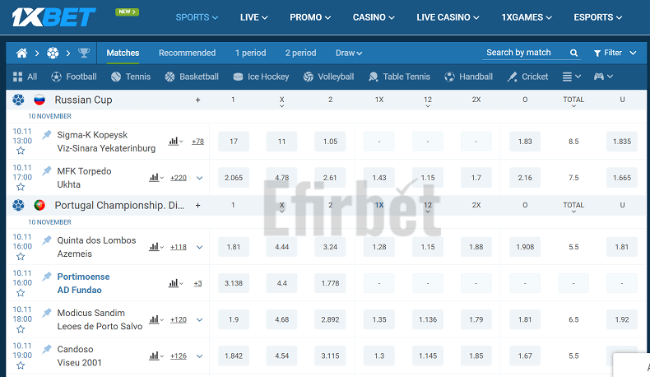This screenshot has width=650, height=377.
Task: Select odds 3.138 for Portimoense win
Action: 234,283
